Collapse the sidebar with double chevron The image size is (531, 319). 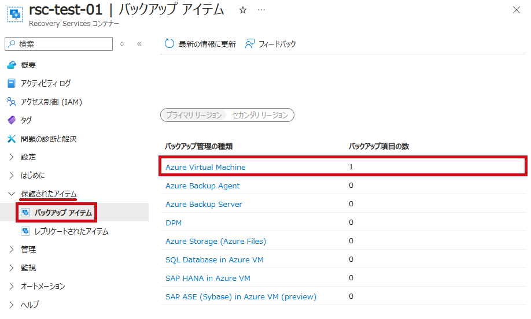(x=139, y=44)
